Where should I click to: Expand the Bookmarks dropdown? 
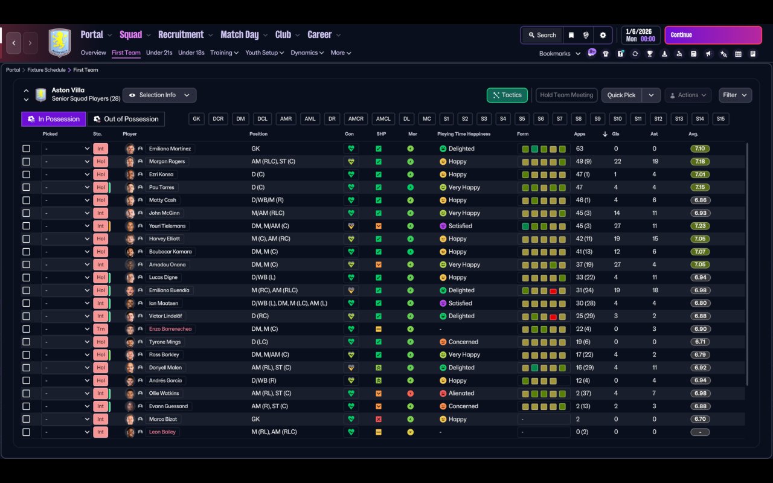tap(559, 54)
